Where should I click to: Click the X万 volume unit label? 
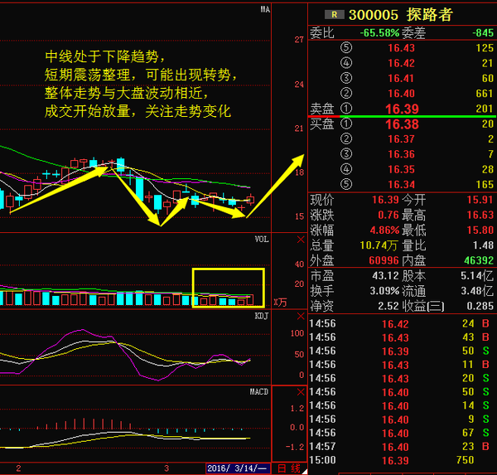280,303
